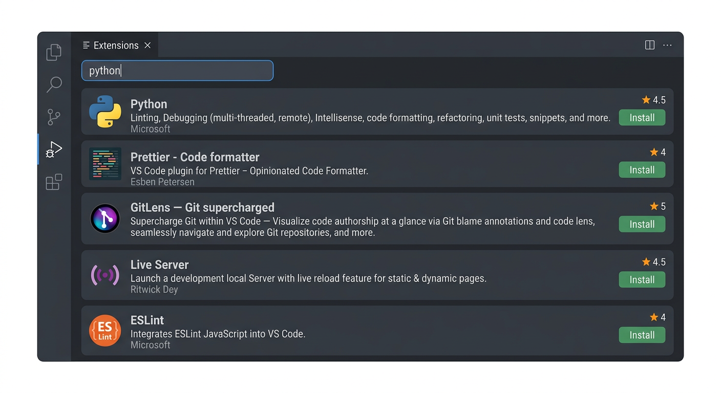The width and height of the screenshot is (721, 393).
Task: Click the ESLint extension logo
Action: [x=105, y=331]
